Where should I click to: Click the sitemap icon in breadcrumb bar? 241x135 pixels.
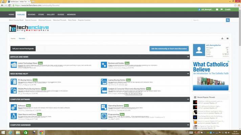(222, 38)
